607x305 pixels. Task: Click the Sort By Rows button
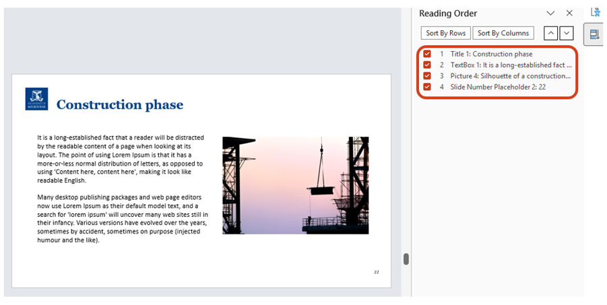click(445, 33)
